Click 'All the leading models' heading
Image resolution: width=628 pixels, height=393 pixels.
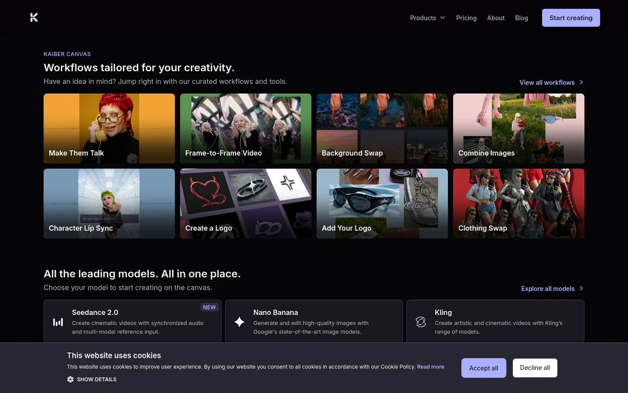[x=142, y=274]
